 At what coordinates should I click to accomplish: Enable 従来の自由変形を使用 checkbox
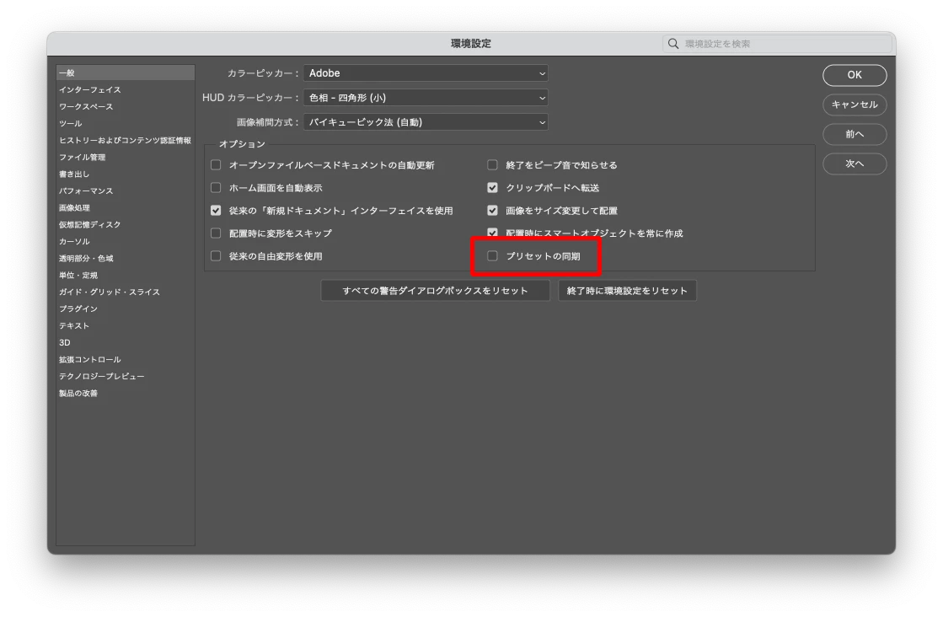(x=216, y=255)
